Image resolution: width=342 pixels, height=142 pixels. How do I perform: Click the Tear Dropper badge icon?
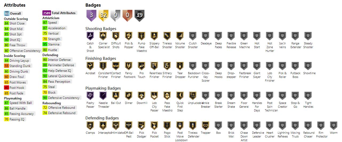point(180,66)
